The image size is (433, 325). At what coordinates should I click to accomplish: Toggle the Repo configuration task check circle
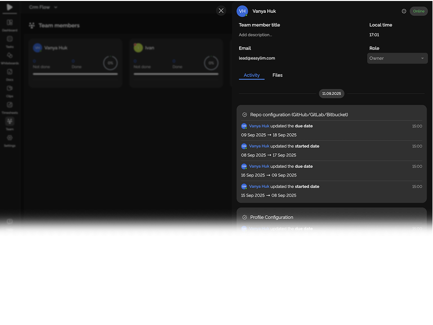(x=245, y=115)
